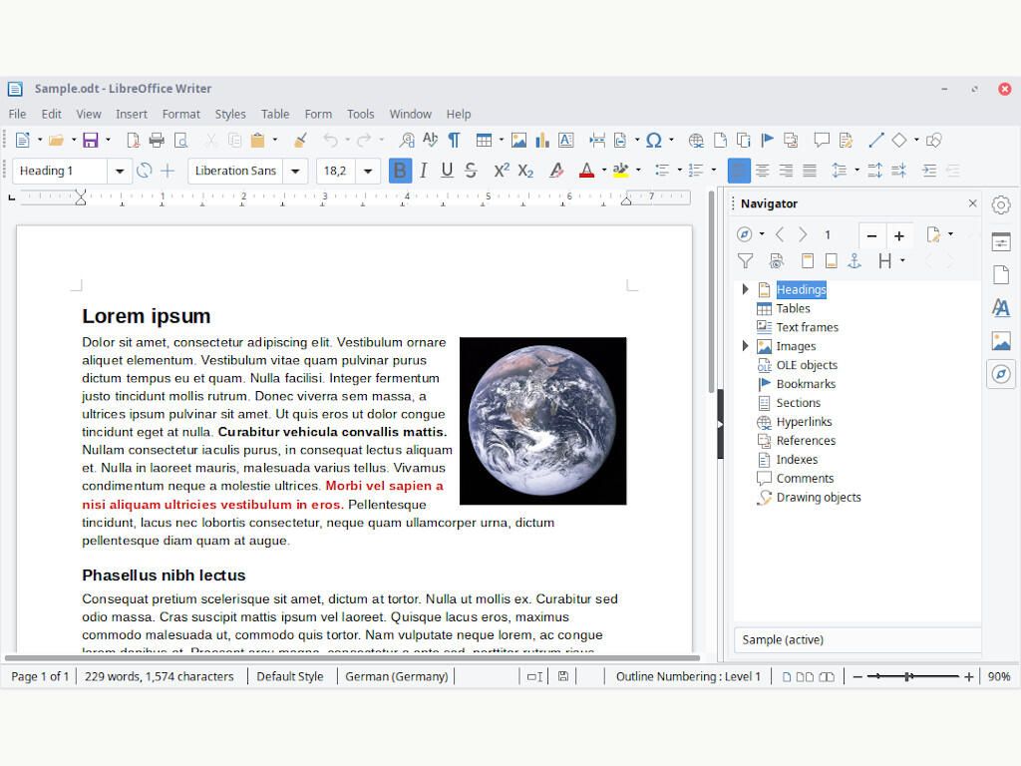Click German (Germany) language in status bar
1021x766 pixels.
pos(396,676)
